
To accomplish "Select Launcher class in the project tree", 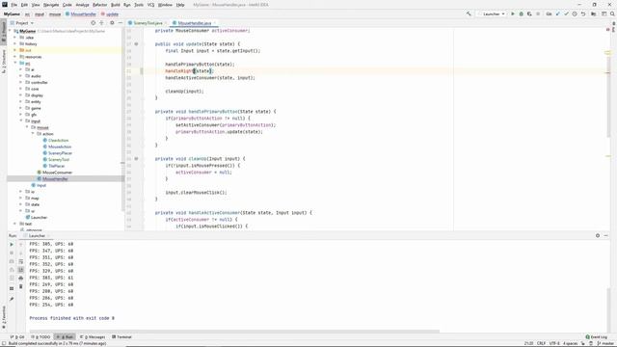I will pyautogui.click(x=39, y=217).
